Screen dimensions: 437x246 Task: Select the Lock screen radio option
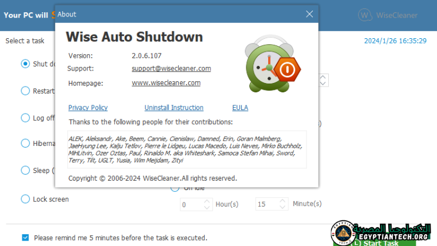point(25,199)
